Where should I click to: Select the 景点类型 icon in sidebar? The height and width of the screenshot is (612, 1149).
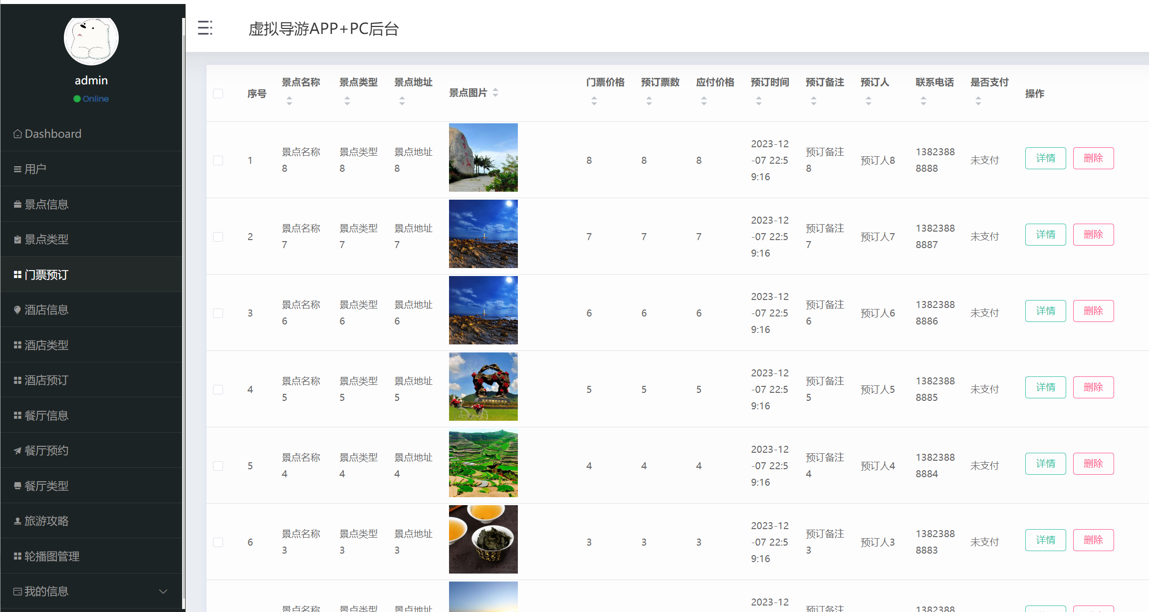(17, 239)
